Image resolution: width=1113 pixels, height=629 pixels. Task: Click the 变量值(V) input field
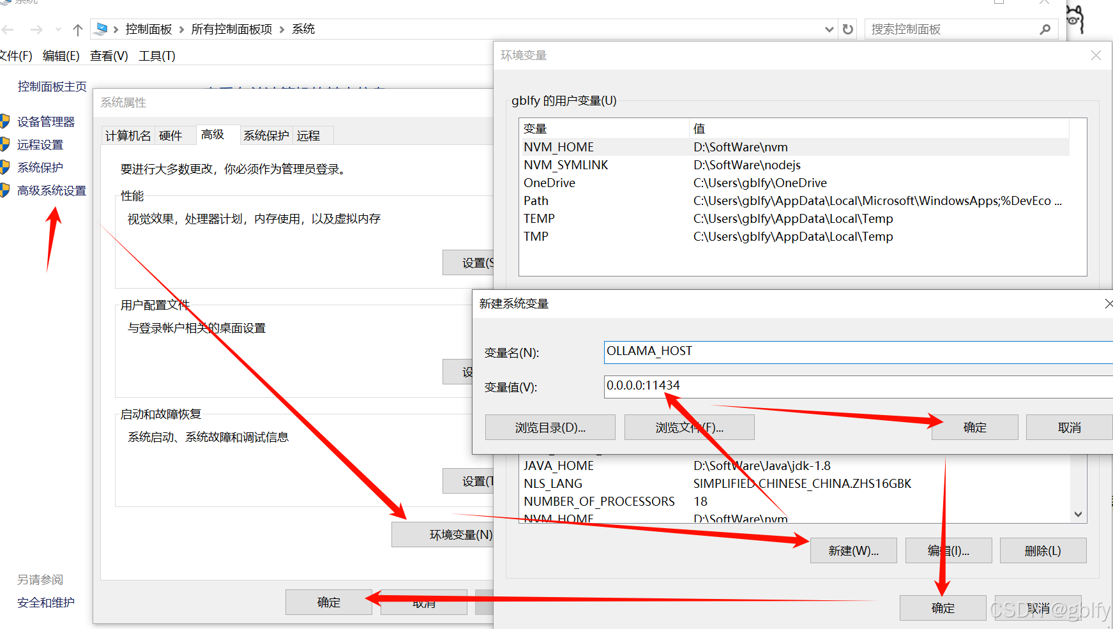[858, 386]
